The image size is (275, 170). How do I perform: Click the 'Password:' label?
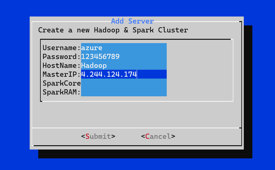point(61,57)
